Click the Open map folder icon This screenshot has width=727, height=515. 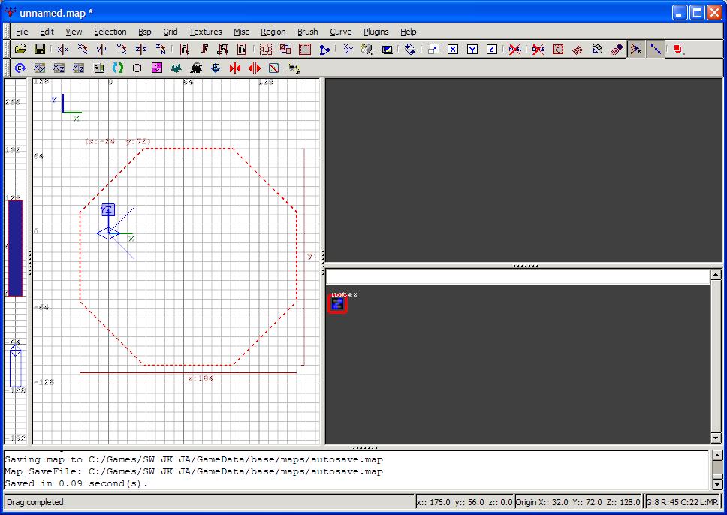pos(20,49)
